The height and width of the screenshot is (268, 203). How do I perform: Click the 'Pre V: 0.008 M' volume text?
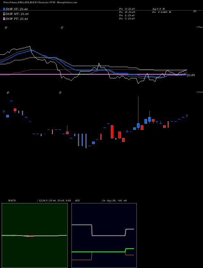click(161, 12)
